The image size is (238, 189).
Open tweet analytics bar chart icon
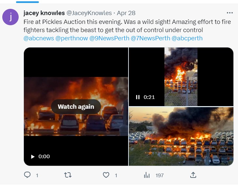pos(147,175)
